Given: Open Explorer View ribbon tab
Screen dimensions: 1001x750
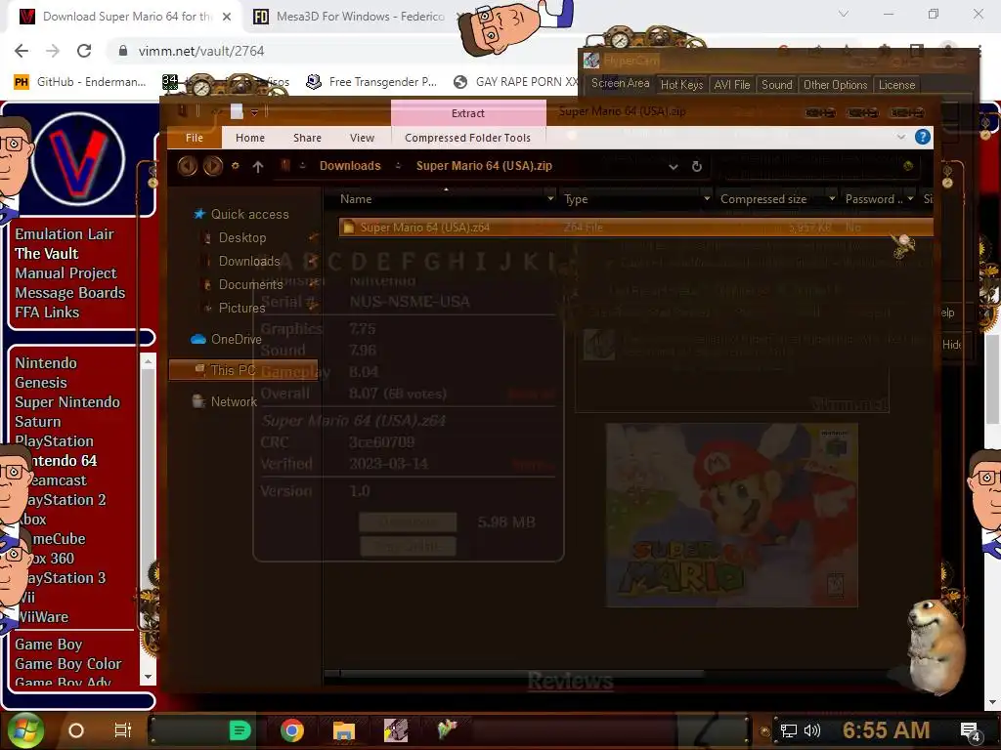Looking at the screenshot, I should (362, 138).
